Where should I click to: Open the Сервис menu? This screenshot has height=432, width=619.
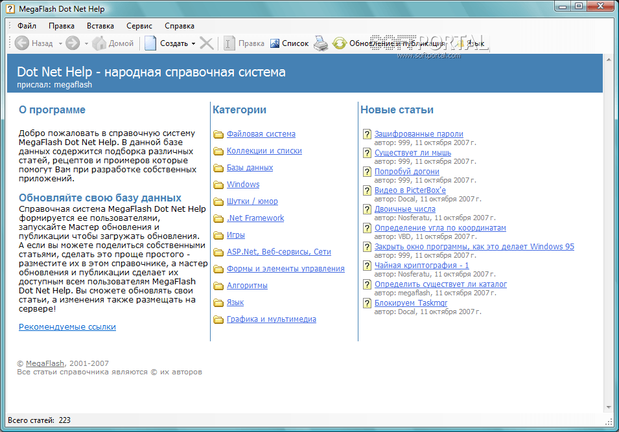(139, 26)
